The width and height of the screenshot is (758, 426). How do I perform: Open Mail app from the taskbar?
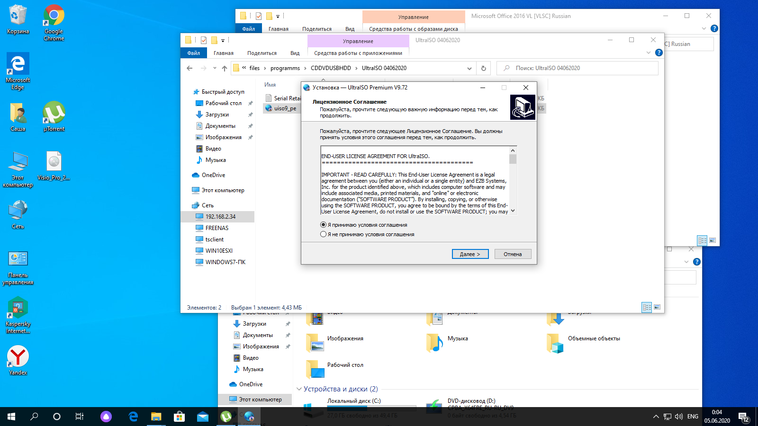203,417
